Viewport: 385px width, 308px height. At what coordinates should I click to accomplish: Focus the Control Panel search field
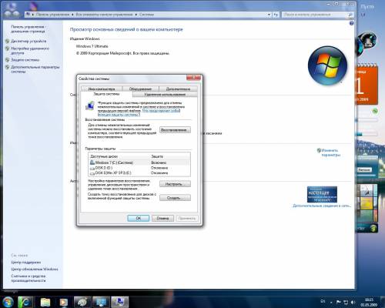click(315, 15)
